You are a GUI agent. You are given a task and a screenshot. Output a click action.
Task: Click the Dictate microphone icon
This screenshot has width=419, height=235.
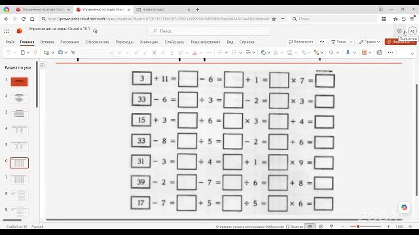[x=348, y=52]
